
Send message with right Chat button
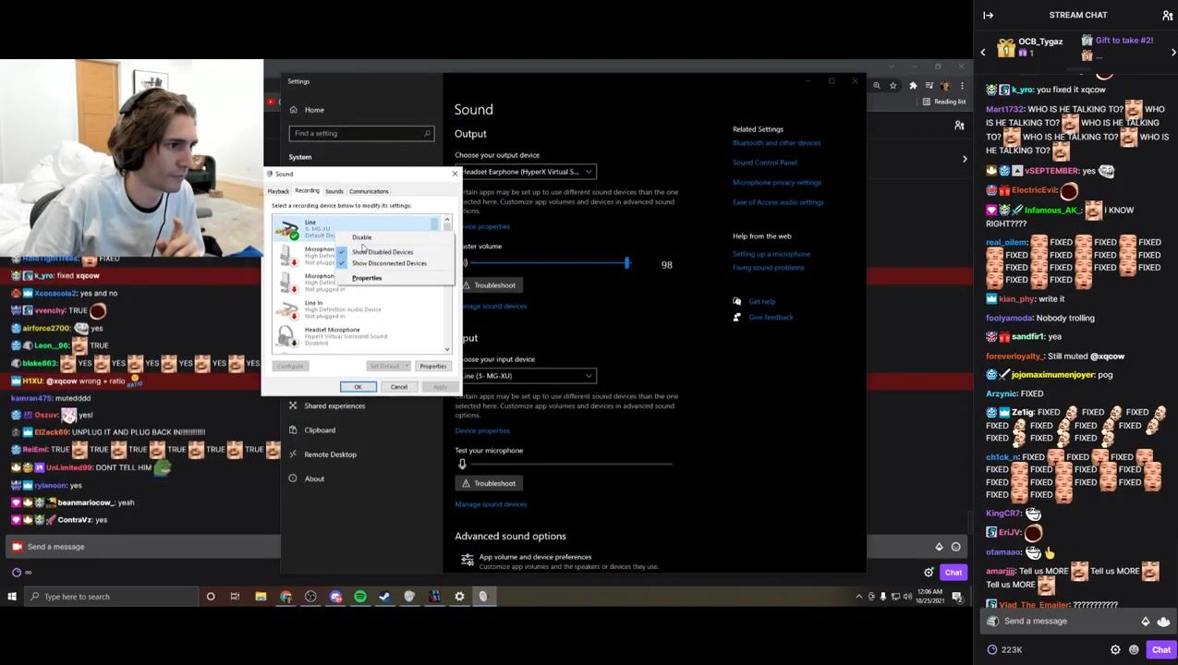tap(1160, 649)
